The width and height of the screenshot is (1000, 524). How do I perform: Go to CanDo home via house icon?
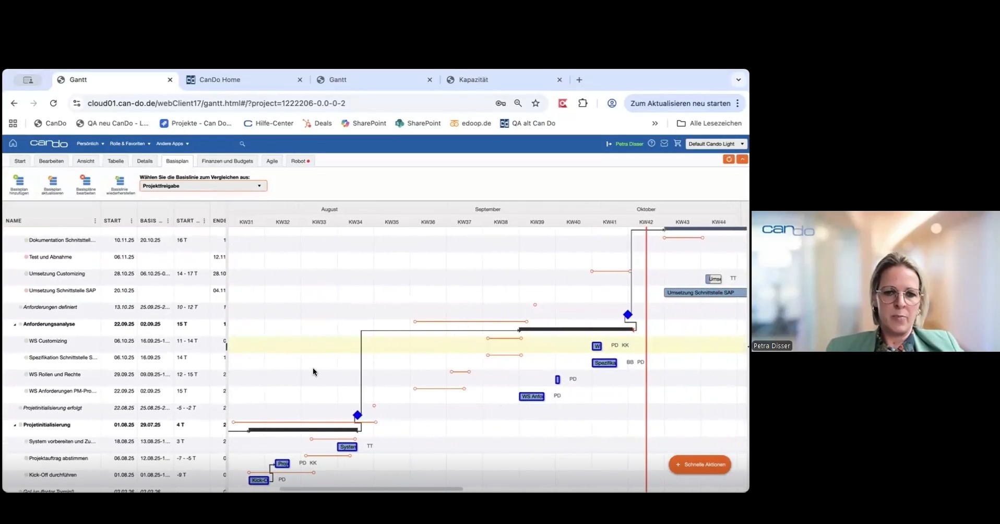pos(13,144)
